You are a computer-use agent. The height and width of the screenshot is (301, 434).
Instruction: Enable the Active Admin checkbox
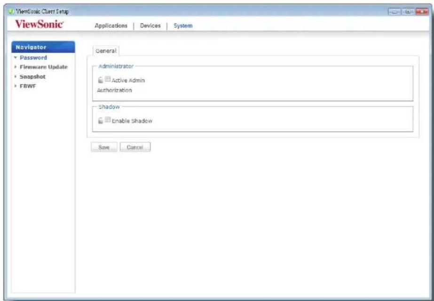click(108, 79)
